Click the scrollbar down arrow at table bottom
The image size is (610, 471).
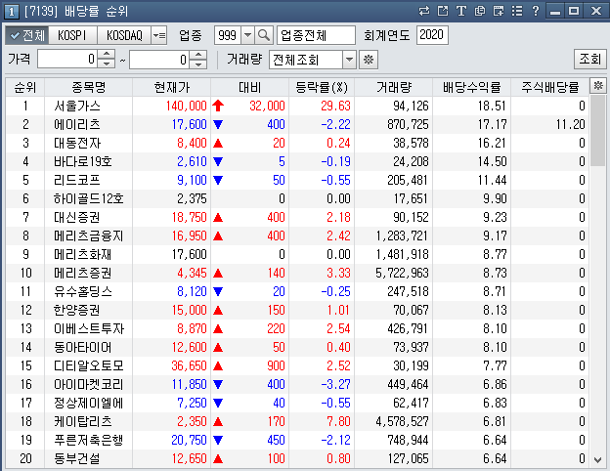(x=598, y=459)
